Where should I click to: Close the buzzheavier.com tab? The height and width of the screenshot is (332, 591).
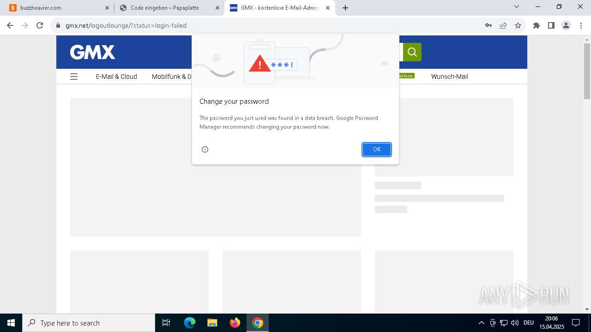pos(107,8)
